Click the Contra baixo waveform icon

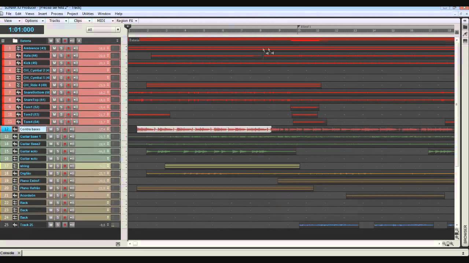(x=15, y=129)
